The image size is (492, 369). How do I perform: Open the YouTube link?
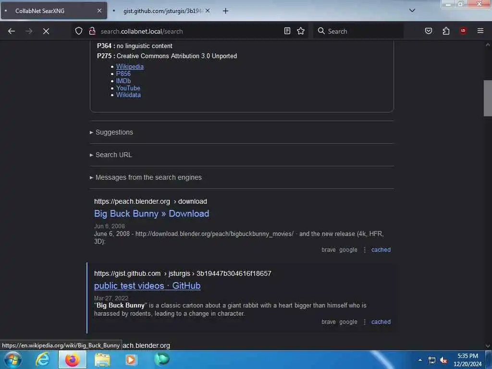pos(128,88)
